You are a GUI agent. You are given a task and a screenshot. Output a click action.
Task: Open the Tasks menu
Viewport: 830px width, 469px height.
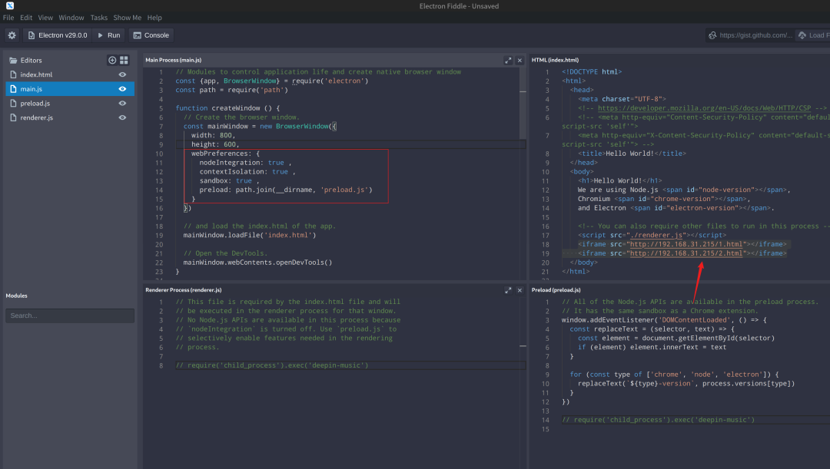coord(98,18)
